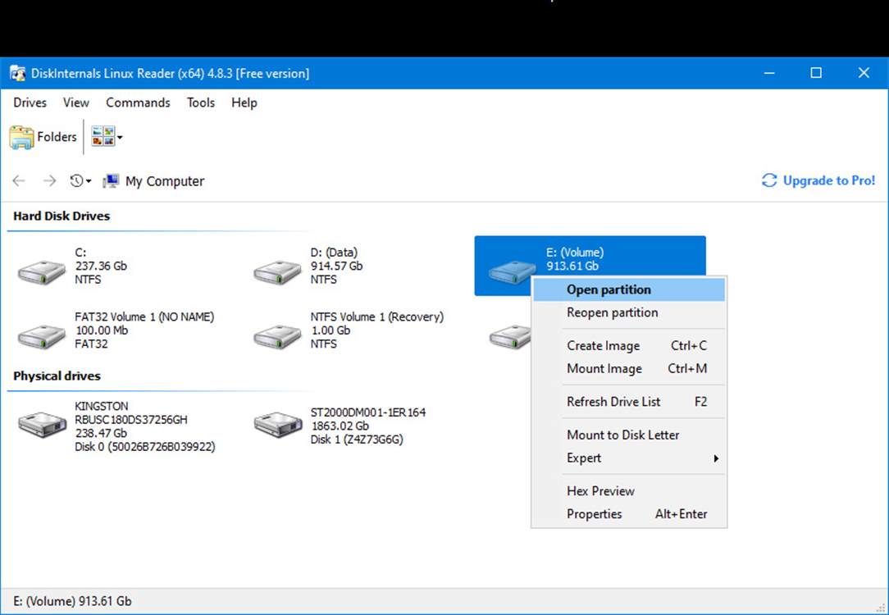Screen dimensions: 889x615
Task: Click the "1863.02 Gb" size text
Action: click(340, 426)
